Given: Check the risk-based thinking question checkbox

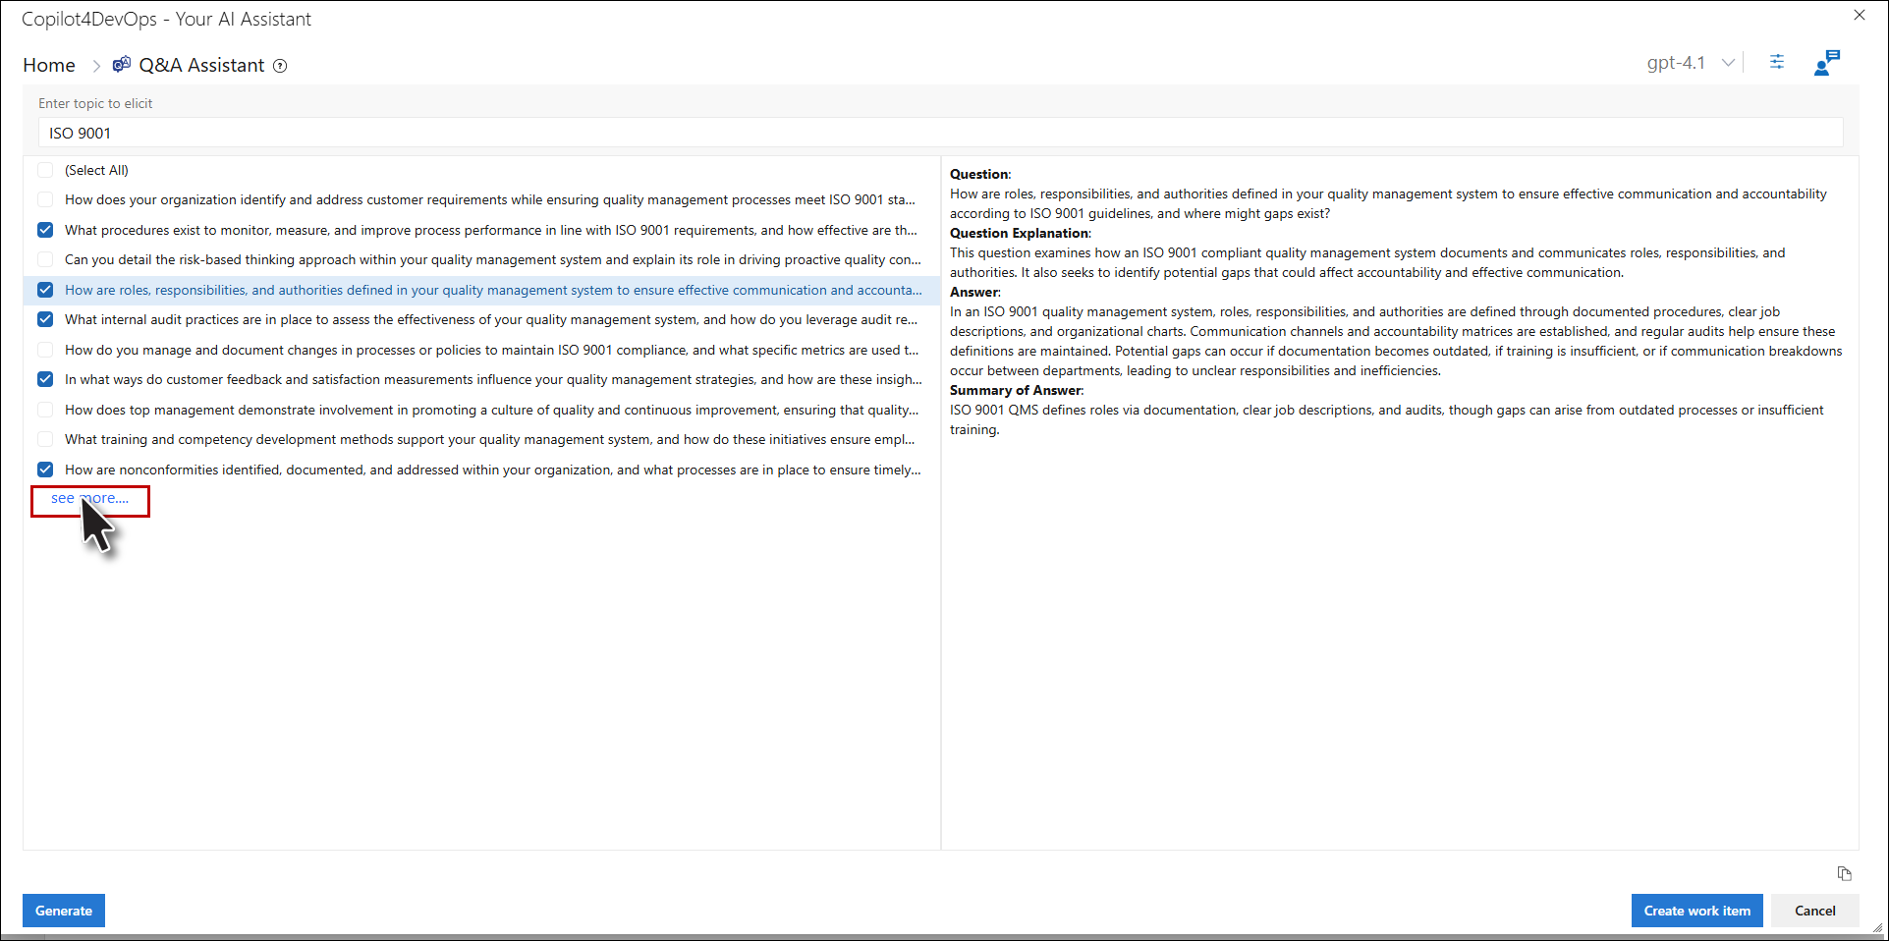Looking at the screenshot, I should point(45,259).
